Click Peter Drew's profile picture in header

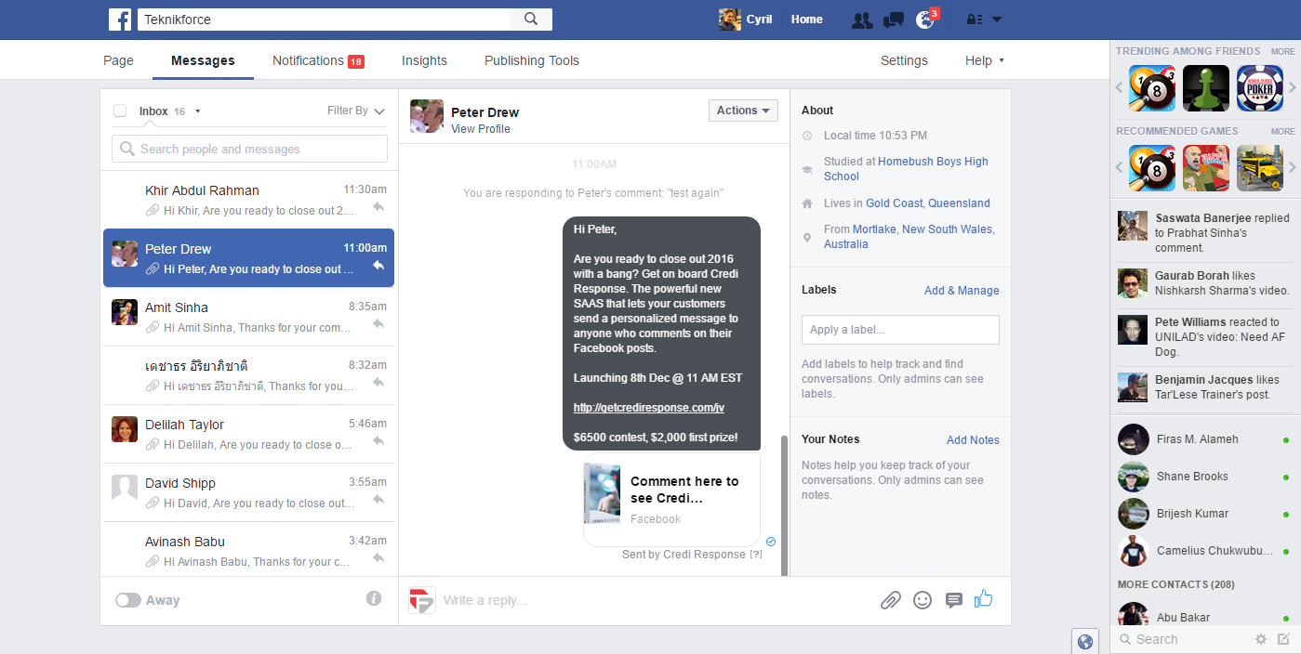tap(427, 116)
